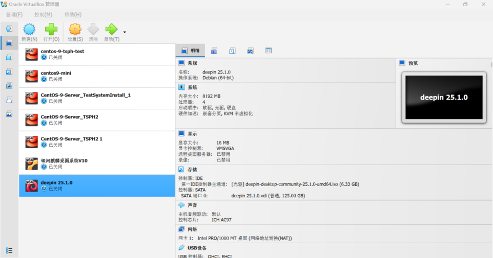Click the Intel PRO/1000 MT adapter entry
493x258 pixels.
point(244,238)
